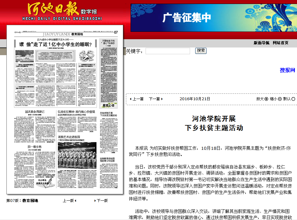Screen dimensions: 297x220
Task: Click the 默认 default-size icon
Action: [294, 99]
